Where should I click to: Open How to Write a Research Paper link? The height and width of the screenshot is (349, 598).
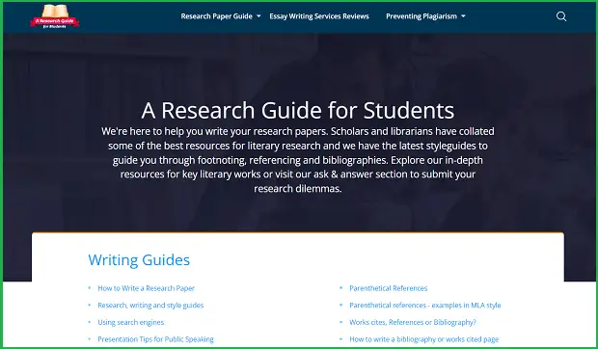(146, 288)
